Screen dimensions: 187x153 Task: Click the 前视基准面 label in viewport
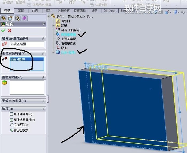point(97,67)
